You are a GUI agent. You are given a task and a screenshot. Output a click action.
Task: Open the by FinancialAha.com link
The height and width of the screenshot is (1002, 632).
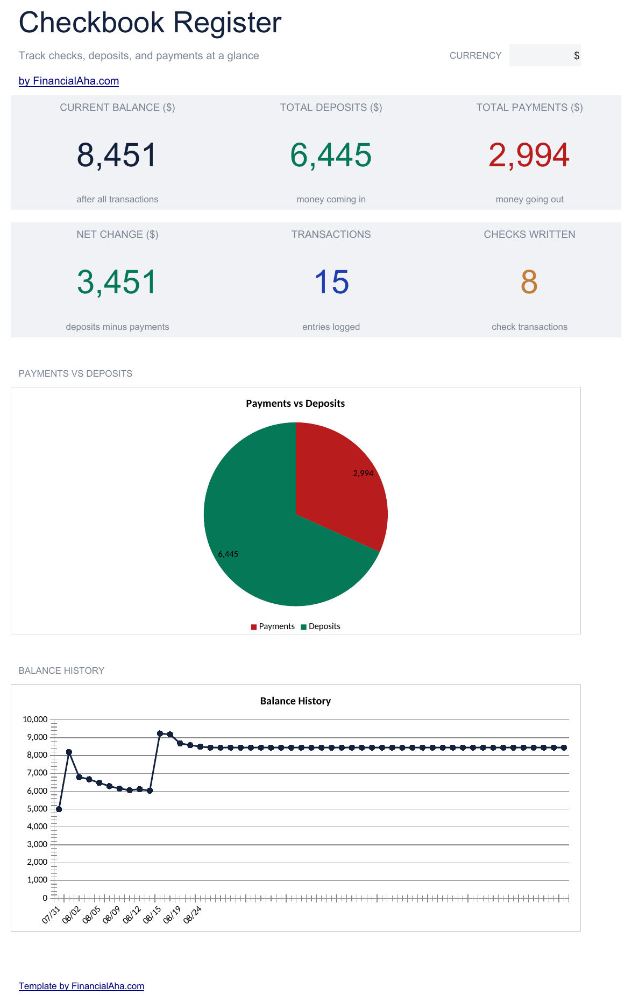pyautogui.click(x=69, y=81)
